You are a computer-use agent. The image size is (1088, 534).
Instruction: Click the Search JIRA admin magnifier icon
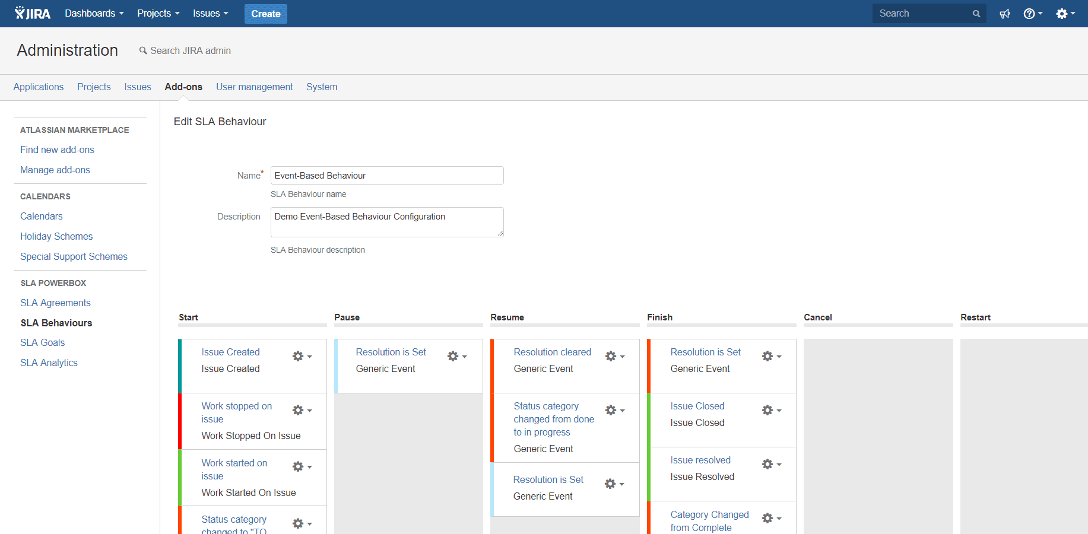click(142, 50)
